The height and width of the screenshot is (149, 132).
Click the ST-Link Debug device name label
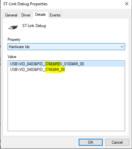click(x=34, y=26)
